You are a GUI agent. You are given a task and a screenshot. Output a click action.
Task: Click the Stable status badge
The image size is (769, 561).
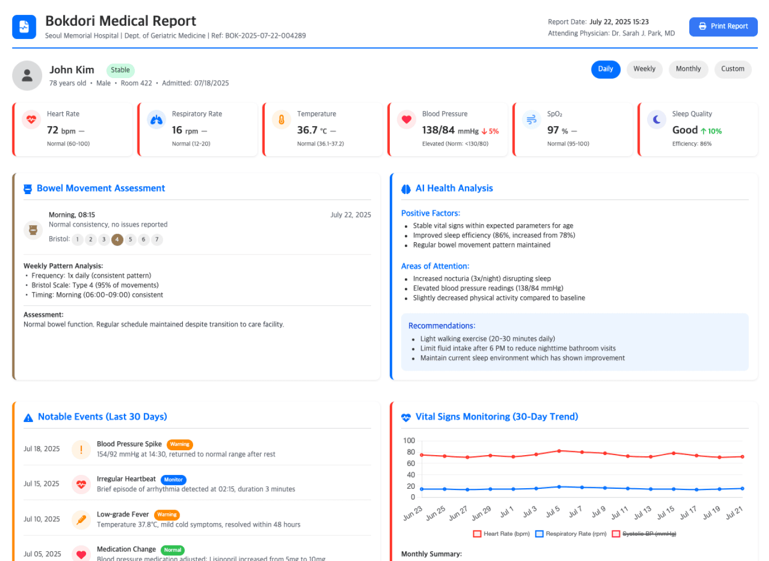click(120, 70)
